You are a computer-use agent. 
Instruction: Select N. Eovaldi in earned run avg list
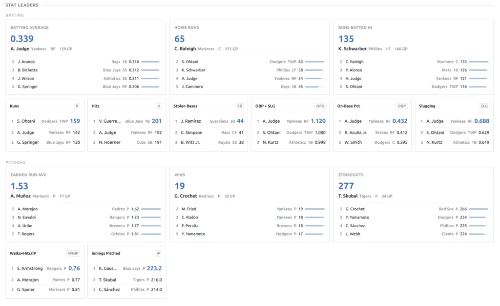pyautogui.click(x=26, y=218)
